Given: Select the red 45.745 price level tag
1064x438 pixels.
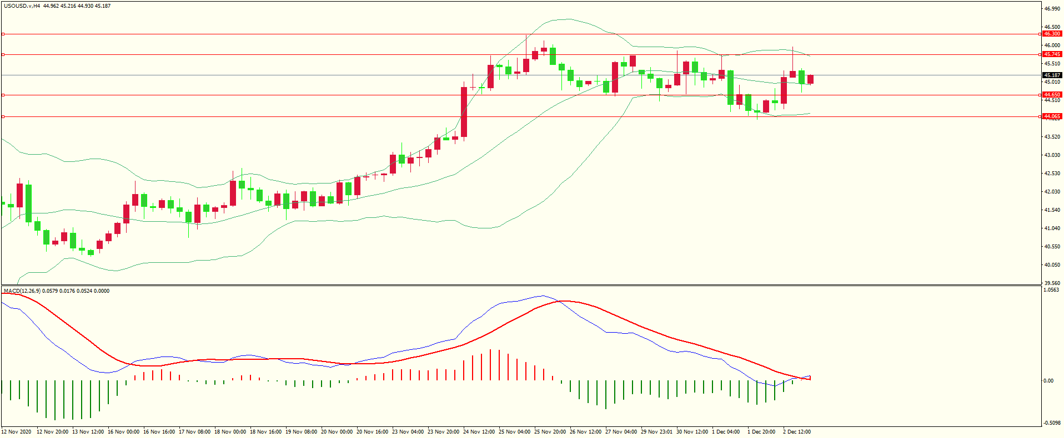Looking at the screenshot, I should point(1052,54).
